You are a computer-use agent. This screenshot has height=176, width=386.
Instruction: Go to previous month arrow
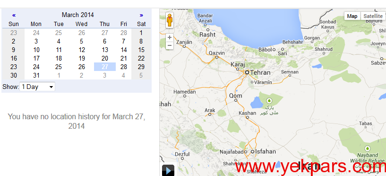coord(14,15)
